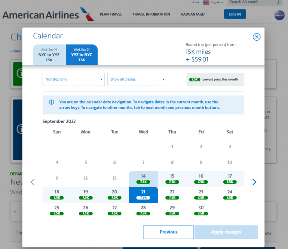Viewport: 288px width, 249px height.
Task: Open the Plan Travel menu
Action: pyautogui.click(x=111, y=15)
